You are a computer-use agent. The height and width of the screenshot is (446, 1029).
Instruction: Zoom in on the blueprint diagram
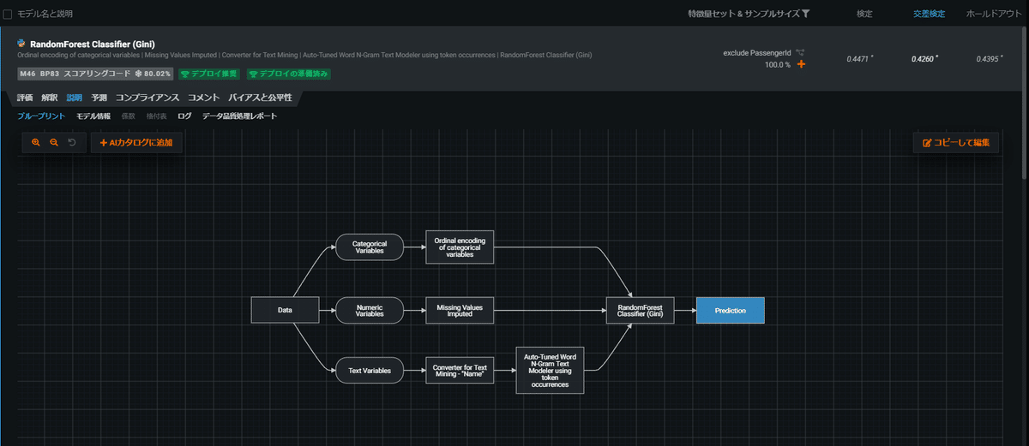click(x=36, y=143)
